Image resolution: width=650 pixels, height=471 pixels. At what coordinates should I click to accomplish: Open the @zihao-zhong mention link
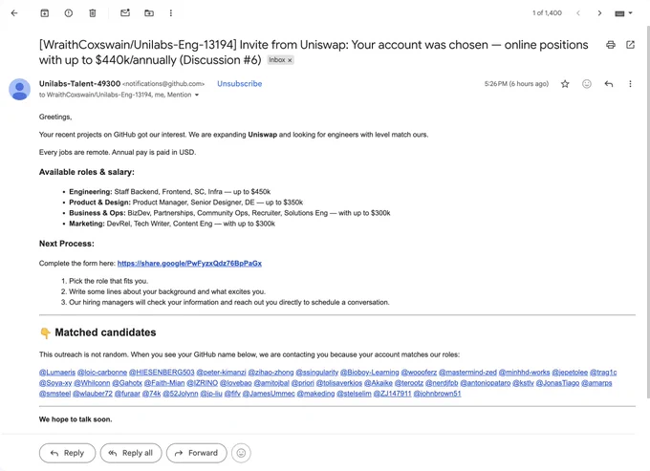(271, 373)
